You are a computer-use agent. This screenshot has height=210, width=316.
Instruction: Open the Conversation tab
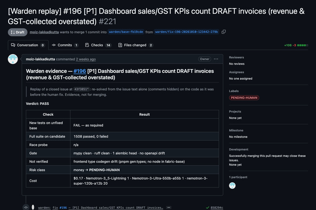(x=28, y=45)
